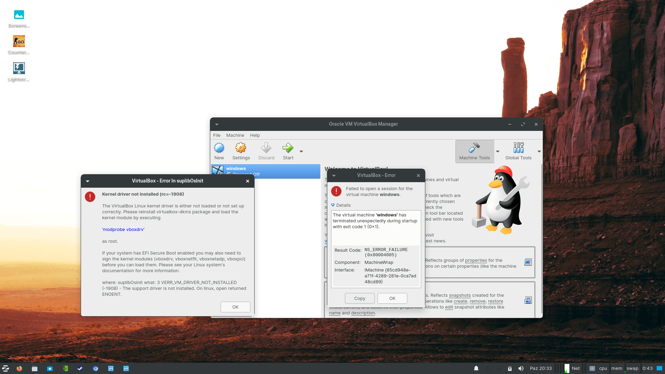Screen dimensions: 665x374
Task: Open Lightscreen desktop icon
Action: (19, 68)
